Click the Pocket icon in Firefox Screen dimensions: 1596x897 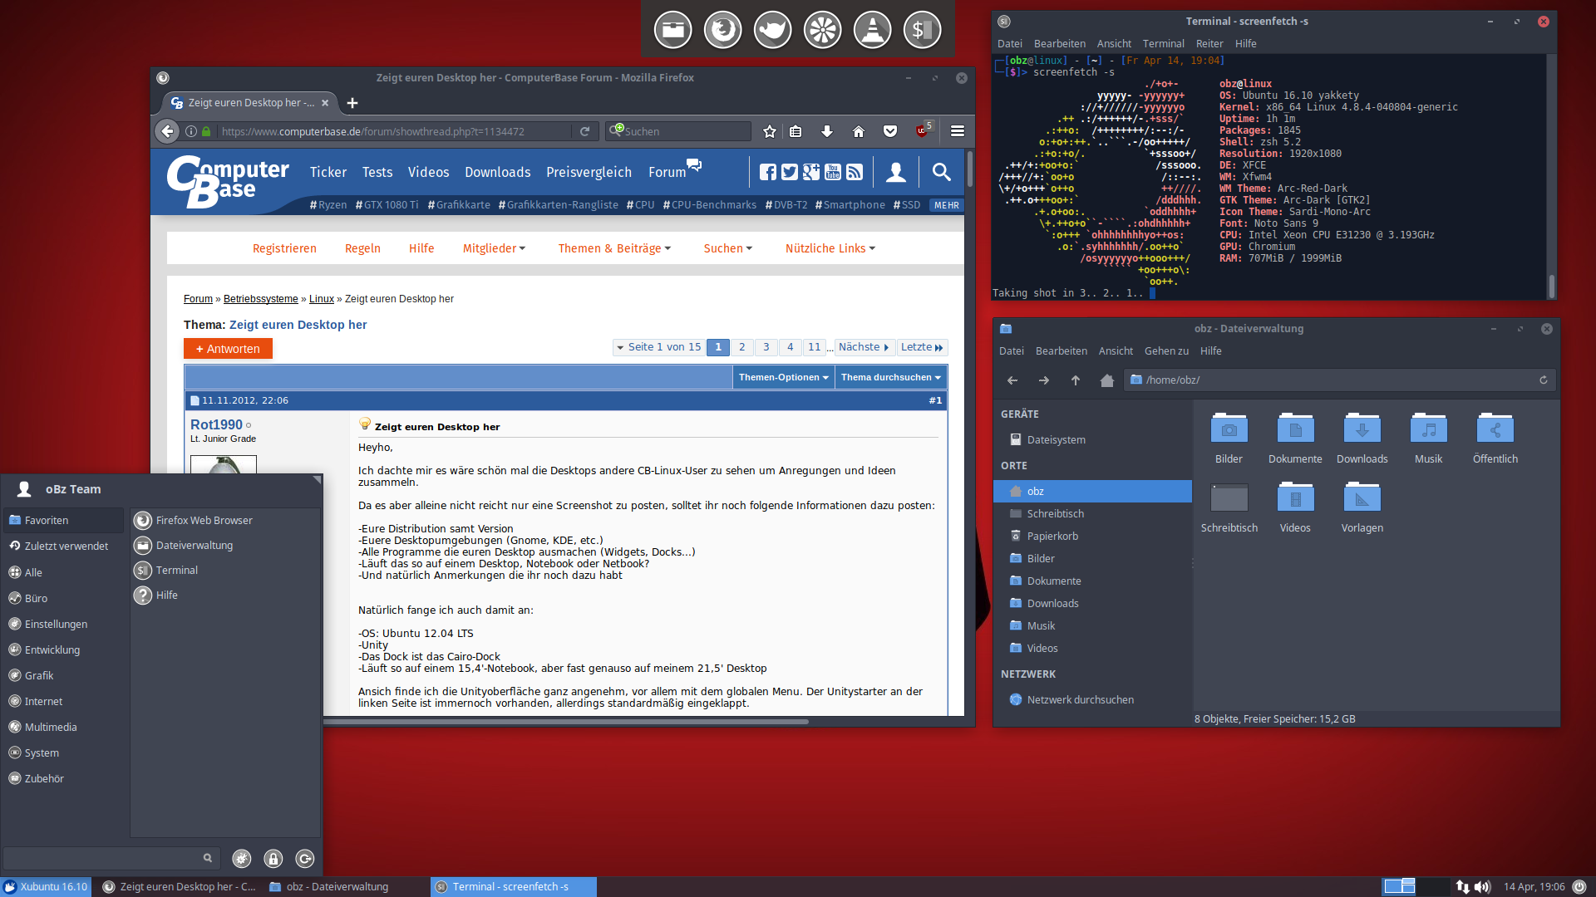tap(890, 131)
